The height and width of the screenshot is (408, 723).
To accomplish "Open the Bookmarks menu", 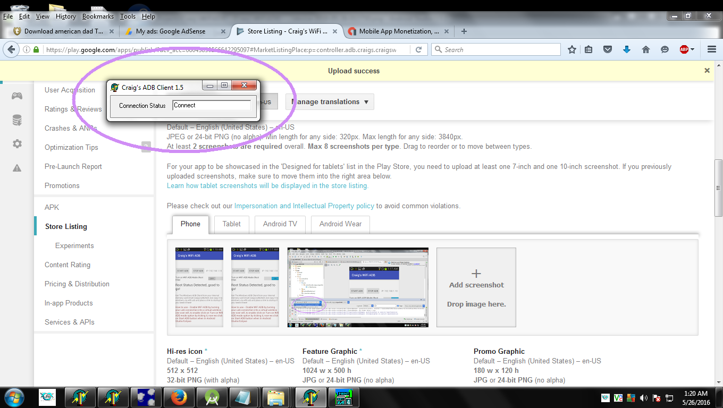I will point(98,16).
